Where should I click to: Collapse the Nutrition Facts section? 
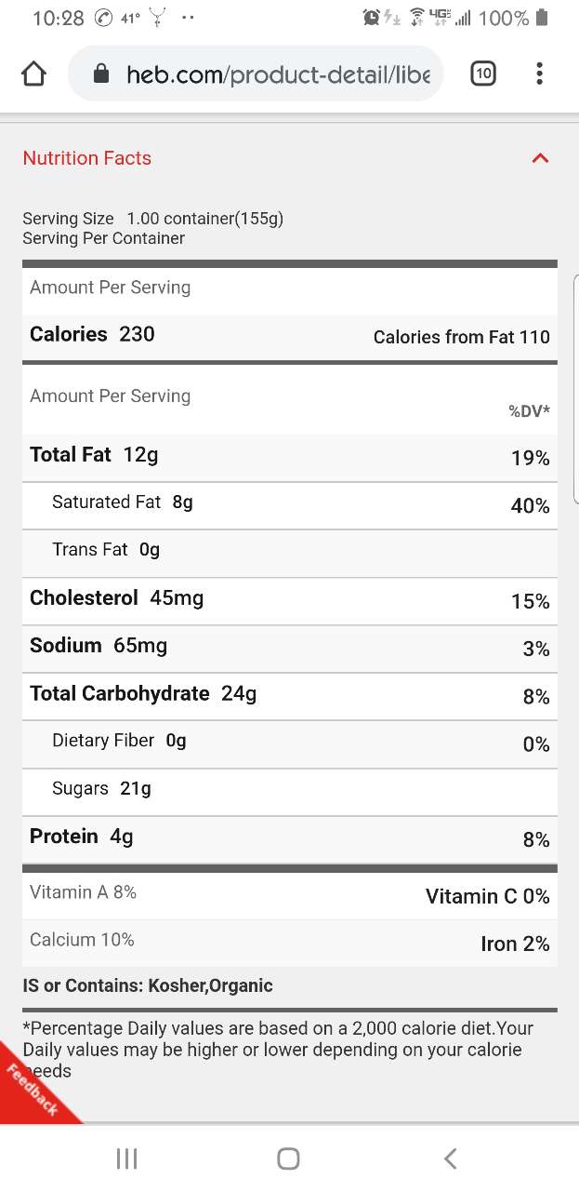click(540, 158)
